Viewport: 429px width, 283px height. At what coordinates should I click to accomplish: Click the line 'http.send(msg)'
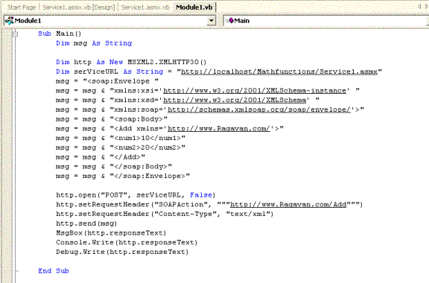86,223
